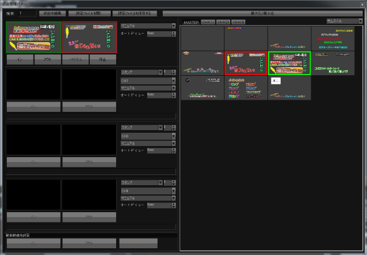Screen dimensions: 367x255
Task: Select thumbnail showing colorful テロップ style samples
Action: [246, 88]
